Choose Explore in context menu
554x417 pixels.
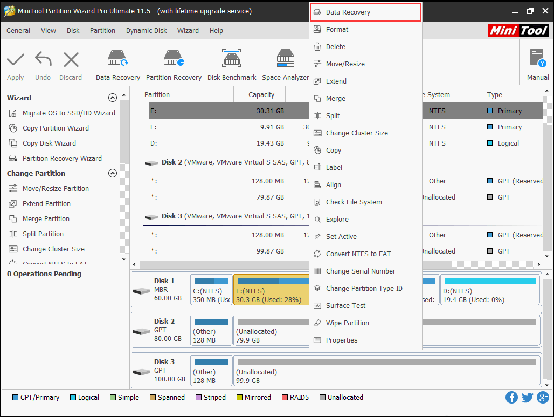click(x=366, y=219)
